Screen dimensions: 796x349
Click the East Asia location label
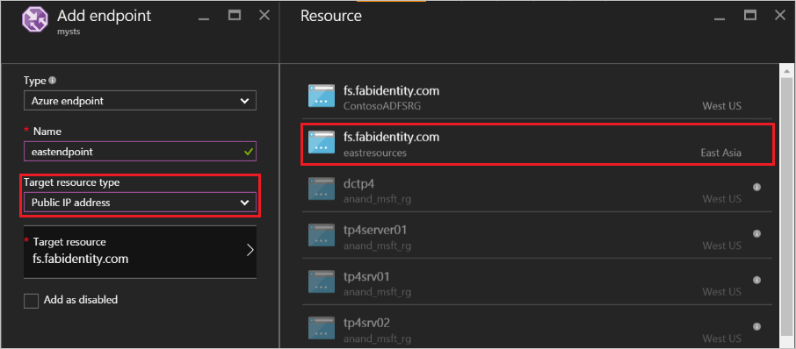click(x=720, y=153)
